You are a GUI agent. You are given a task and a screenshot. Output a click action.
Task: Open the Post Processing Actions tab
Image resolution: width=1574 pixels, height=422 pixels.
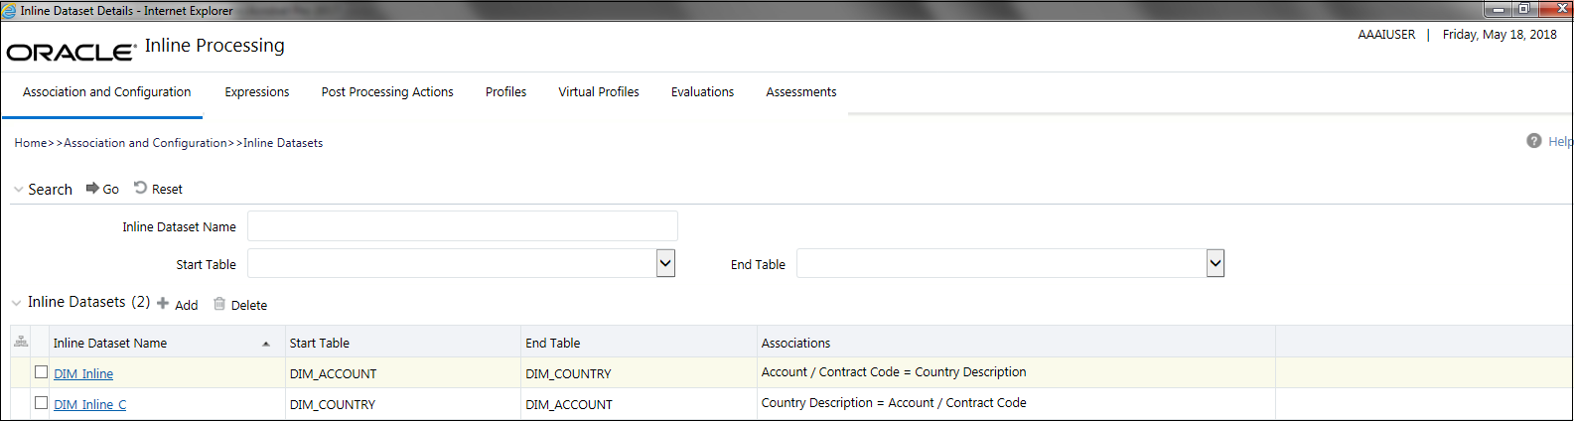click(x=387, y=92)
